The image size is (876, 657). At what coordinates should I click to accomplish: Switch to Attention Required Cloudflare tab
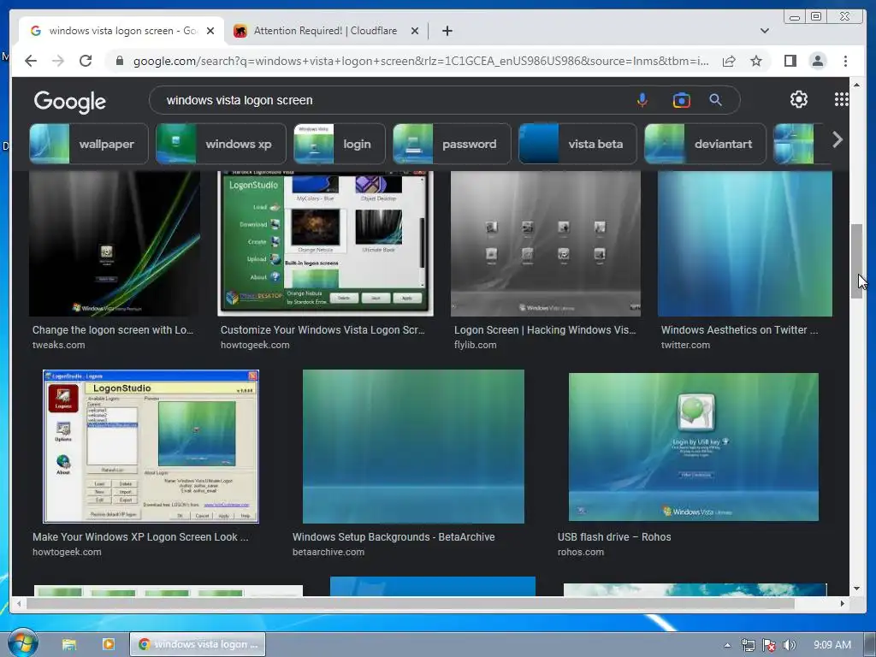[x=325, y=31]
